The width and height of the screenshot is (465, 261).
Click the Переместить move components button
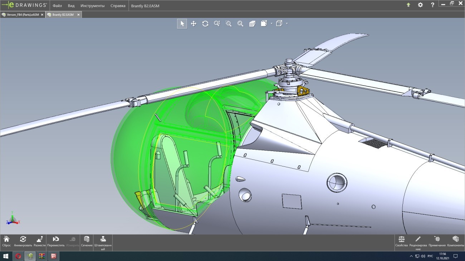click(x=56, y=241)
